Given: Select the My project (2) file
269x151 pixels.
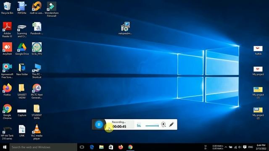Looking at the screenshot, I should [x=258, y=113].
